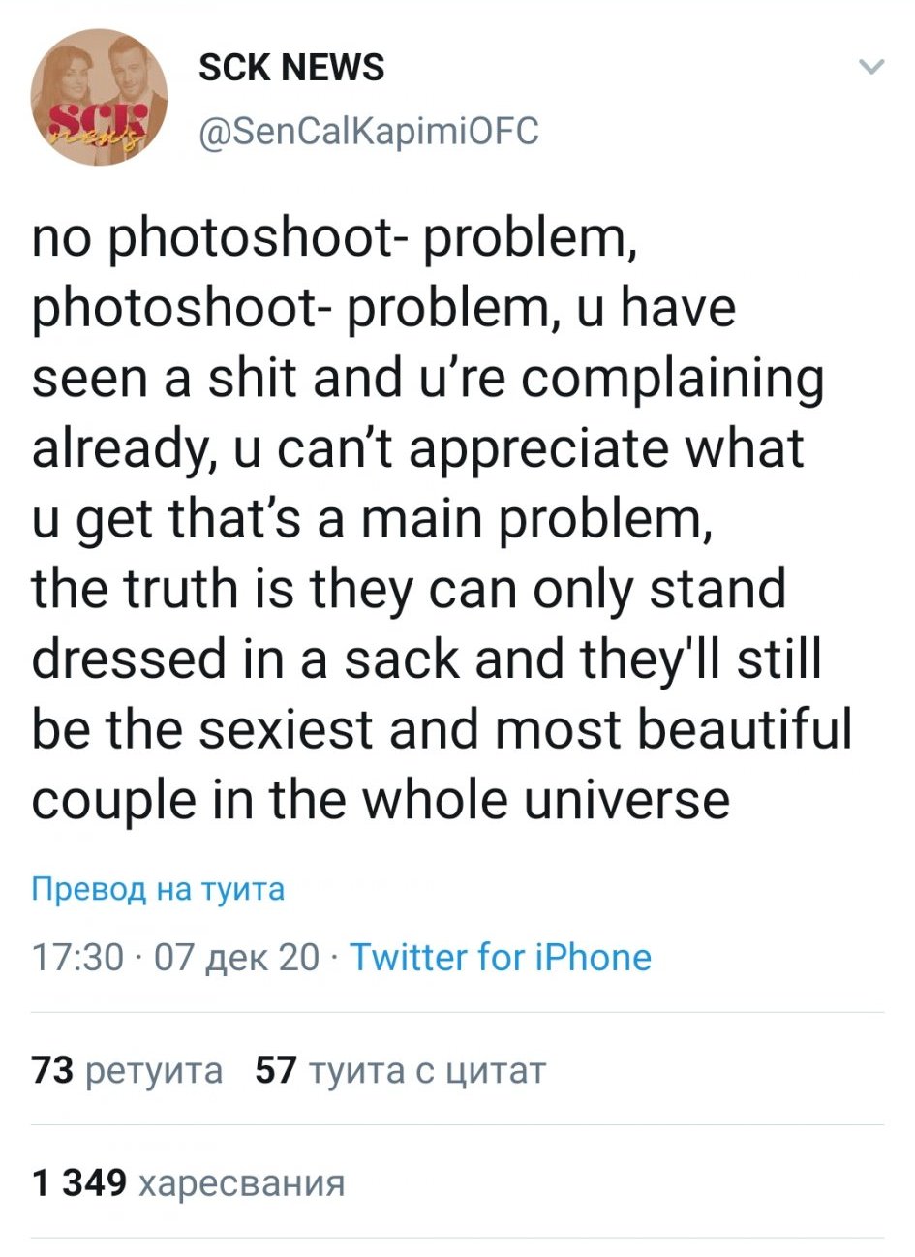This screenshot has height=1257, width=915.
Task: Open the 57 туита с цитат list
Action: 400,1070
